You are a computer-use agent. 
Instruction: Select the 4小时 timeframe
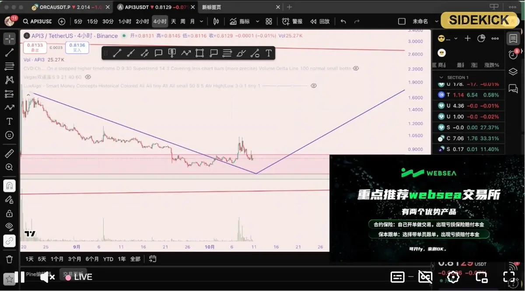coord(159,21)
